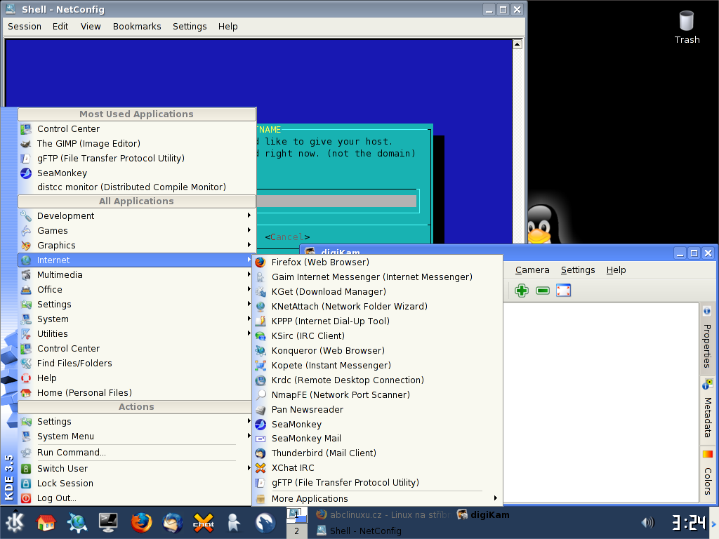719x539 pixels.
Task: Expand More Applications submenu
Action: tap(377, 499)
